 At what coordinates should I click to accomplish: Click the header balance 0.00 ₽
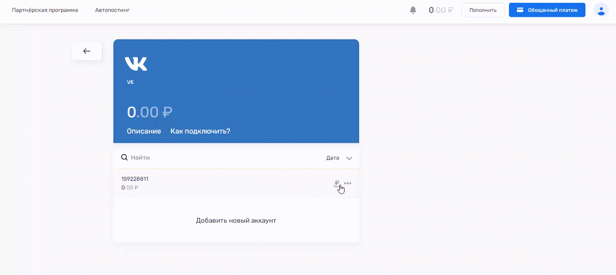(441, 10)
